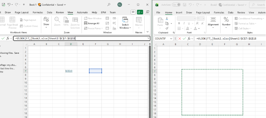Click the Copy icon in Book2
The width and height of the screenshot is (266, 118).
pyautogui.click(x=167, y=23)
